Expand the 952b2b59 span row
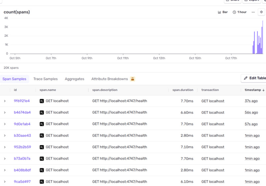Viewport: 266px width, 186px height. [x=5, y=147]
